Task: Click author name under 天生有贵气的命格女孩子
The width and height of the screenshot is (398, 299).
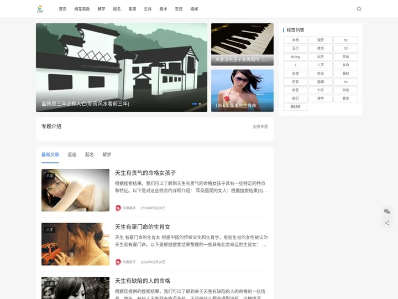Action: [129, 208]
